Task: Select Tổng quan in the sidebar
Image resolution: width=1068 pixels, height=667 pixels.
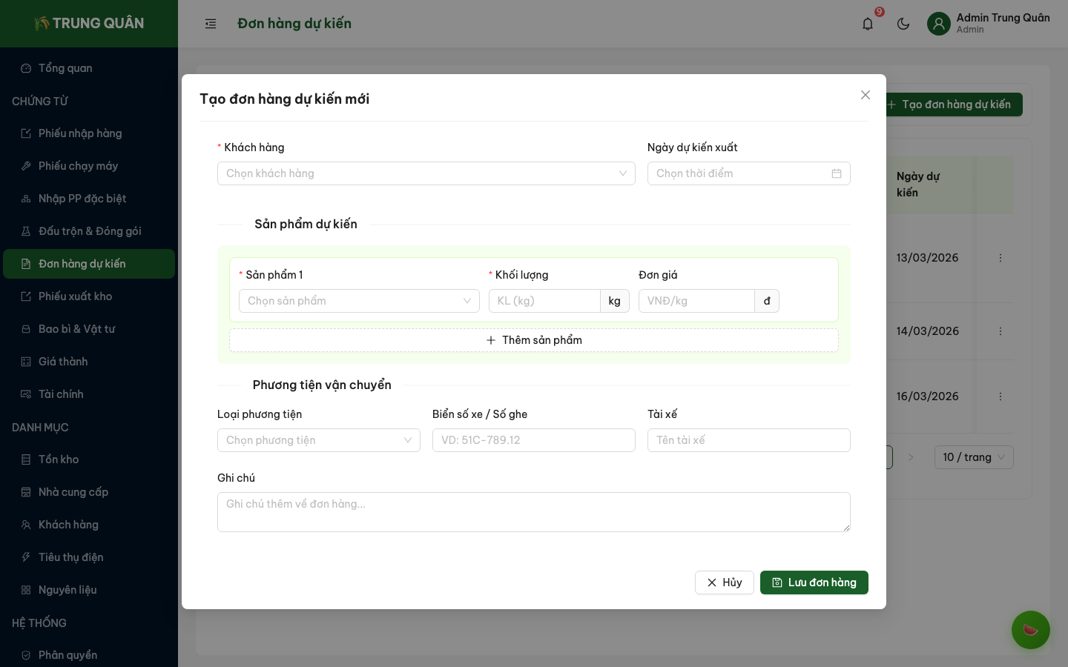Action: (65, 68)
